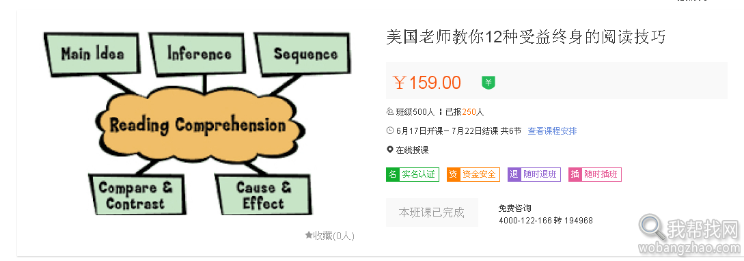Screen dimensions: 744x261
Task: Click the enrolled count 已报250人
Action: tap(465, 113)
